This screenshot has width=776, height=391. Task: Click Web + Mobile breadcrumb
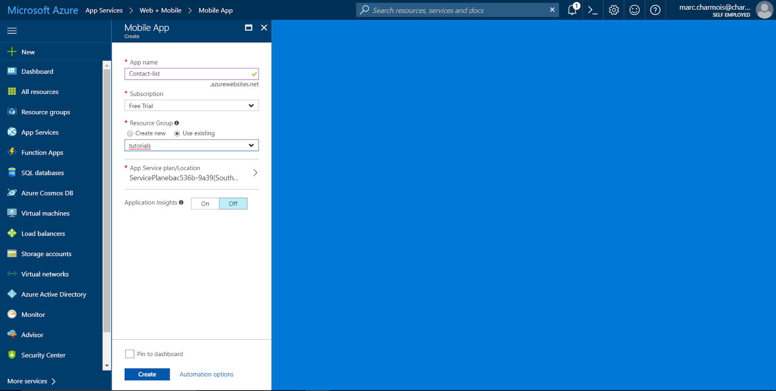point(161,10)
